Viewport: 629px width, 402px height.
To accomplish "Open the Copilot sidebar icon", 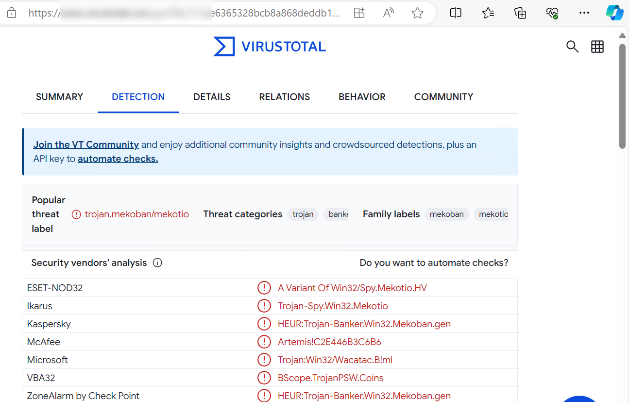I will [614, 13].
